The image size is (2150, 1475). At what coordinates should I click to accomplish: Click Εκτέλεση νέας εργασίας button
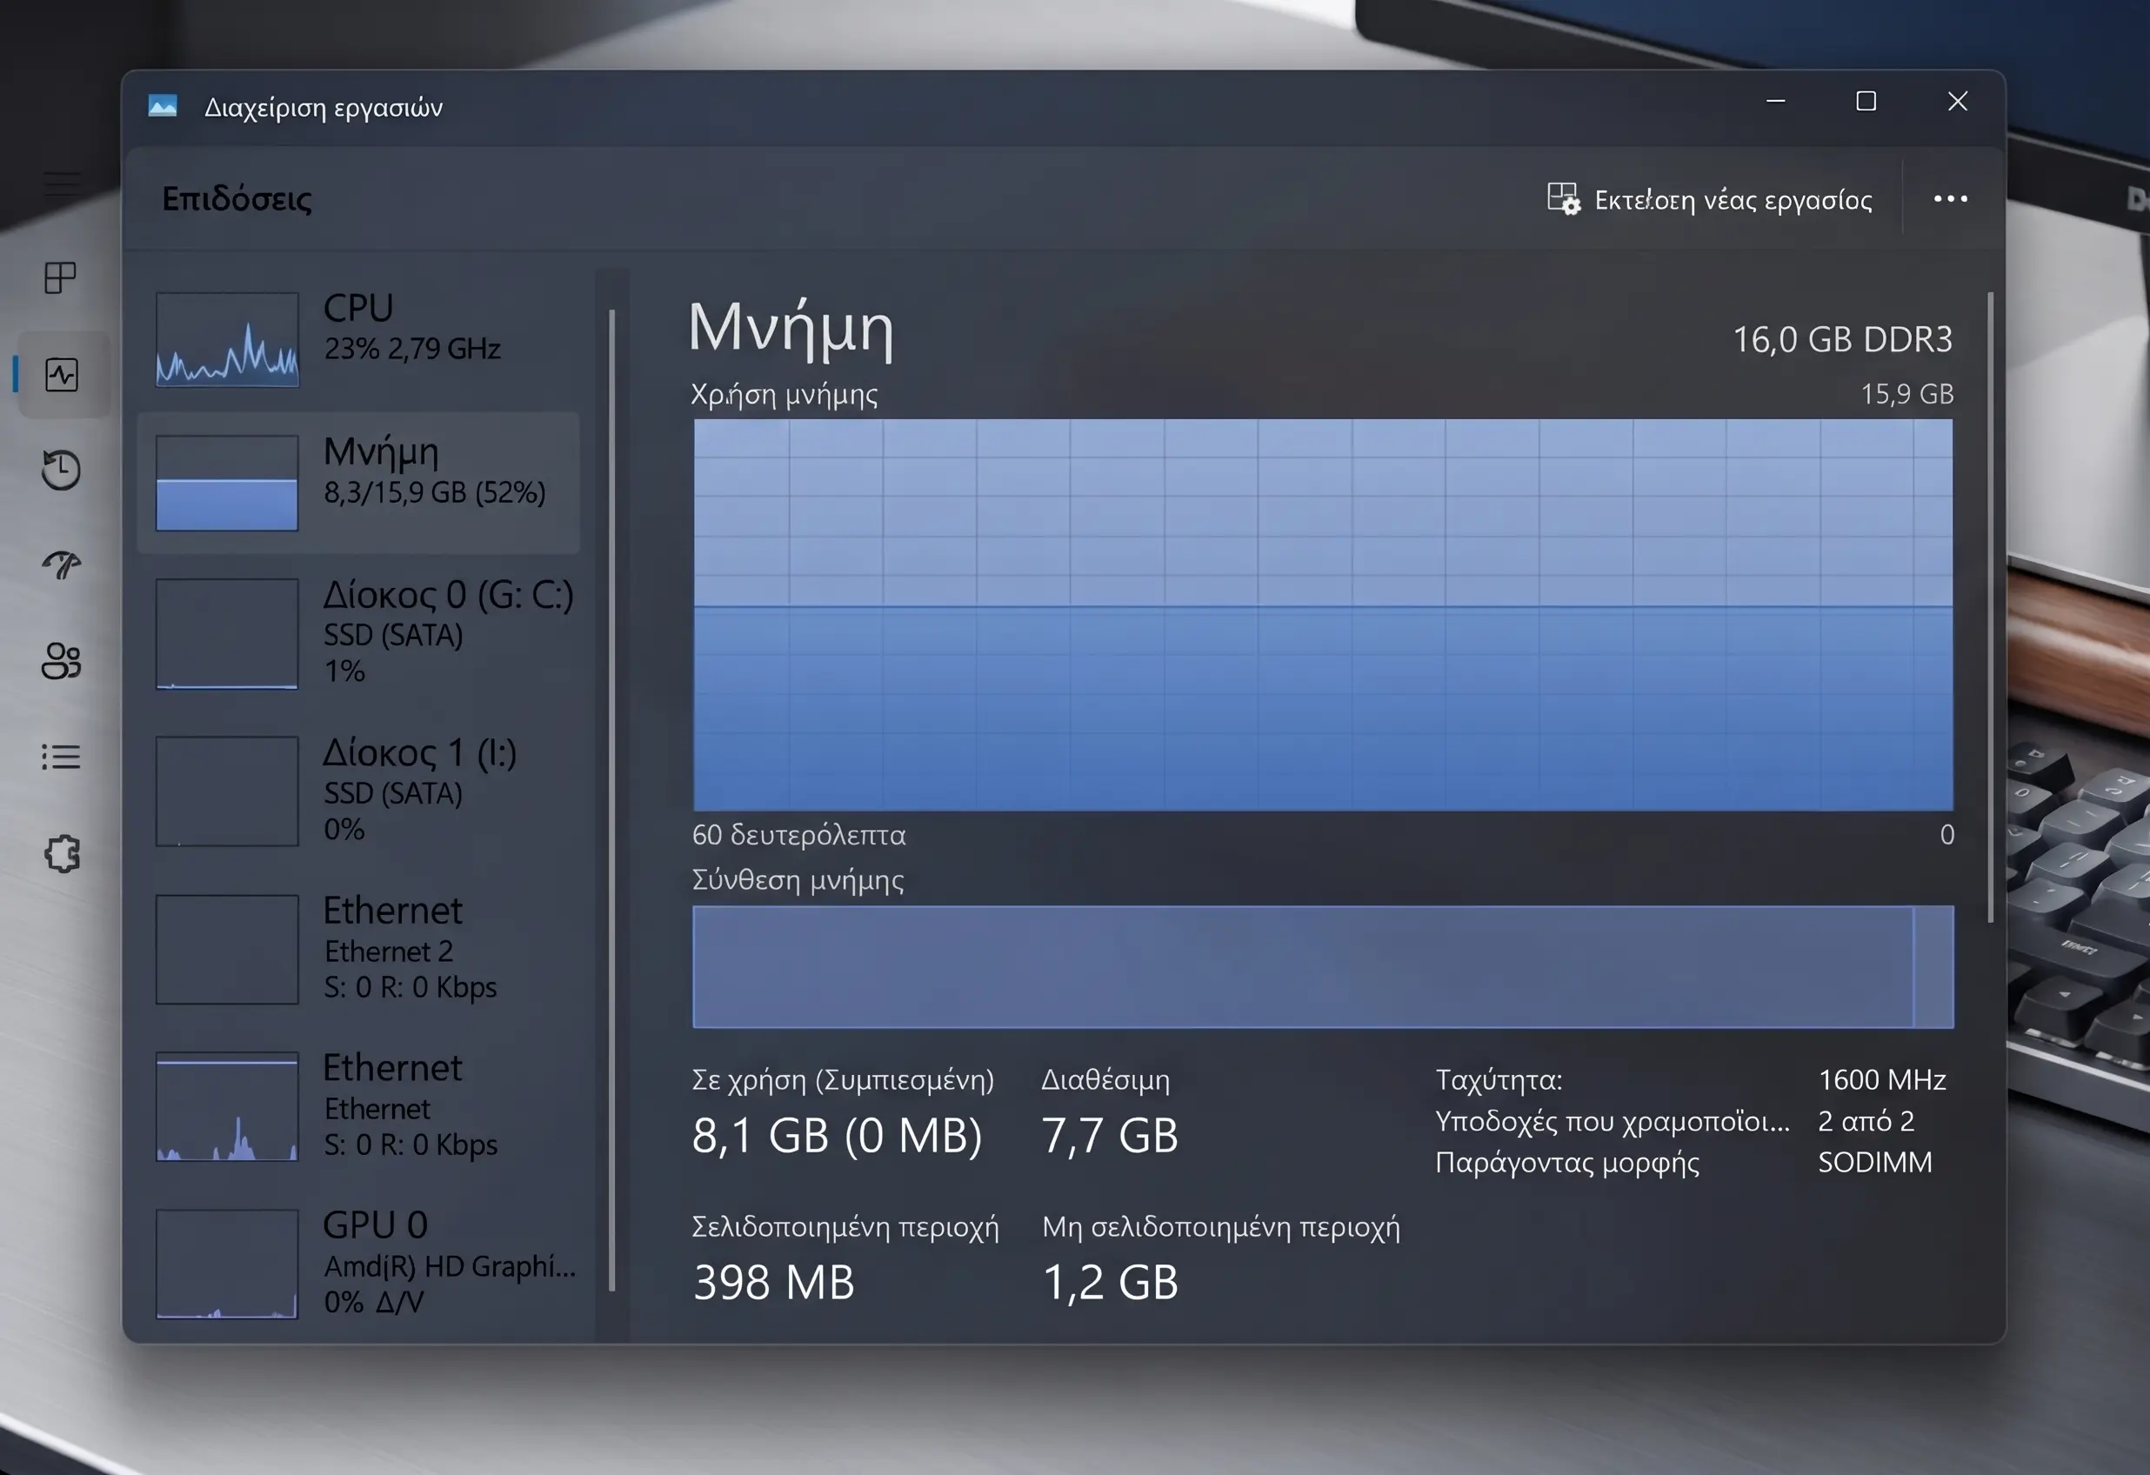pyautogui.click(x=1710, y=199)
